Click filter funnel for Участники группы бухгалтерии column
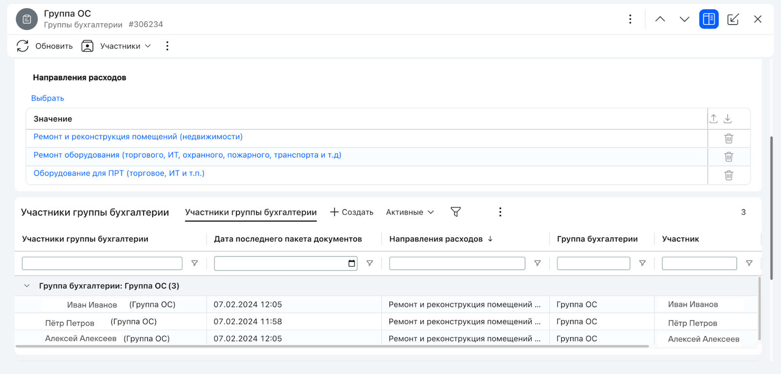781x374 pixels. pyautogui.click(x=194, y=263)
